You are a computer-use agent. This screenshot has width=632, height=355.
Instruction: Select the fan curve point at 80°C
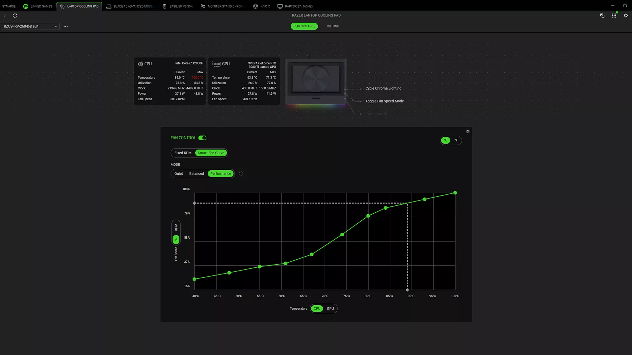368,216
